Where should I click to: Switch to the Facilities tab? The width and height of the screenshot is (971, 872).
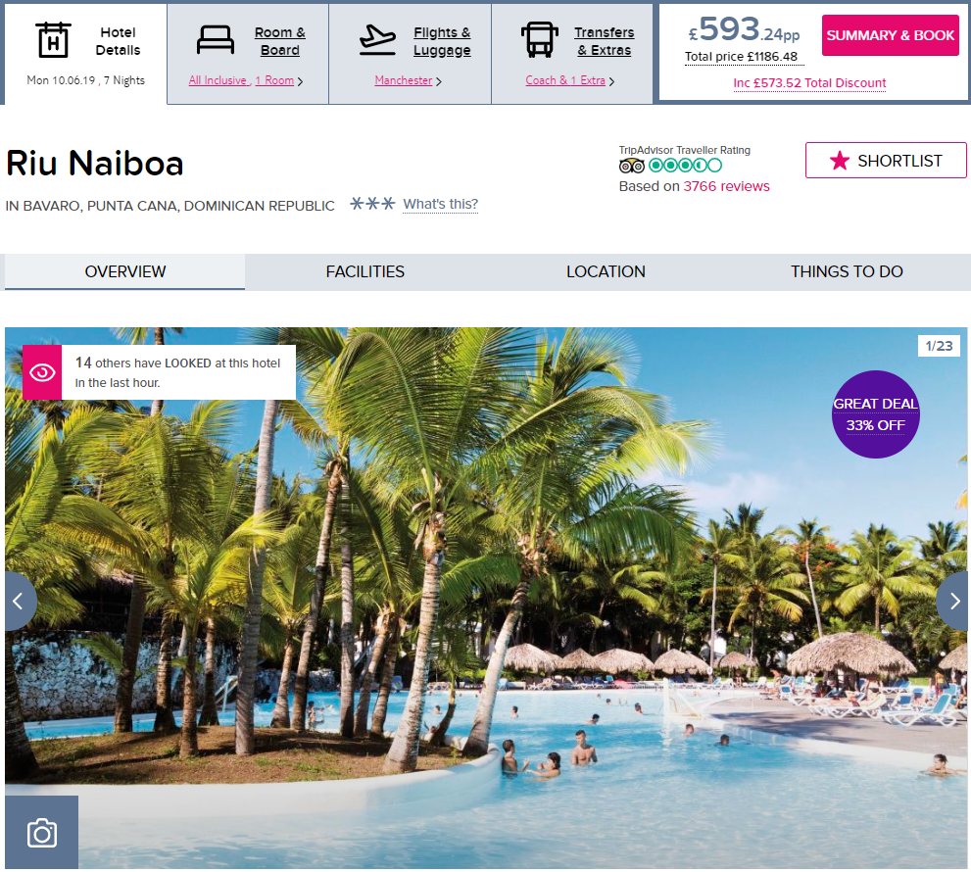[365, 271]
